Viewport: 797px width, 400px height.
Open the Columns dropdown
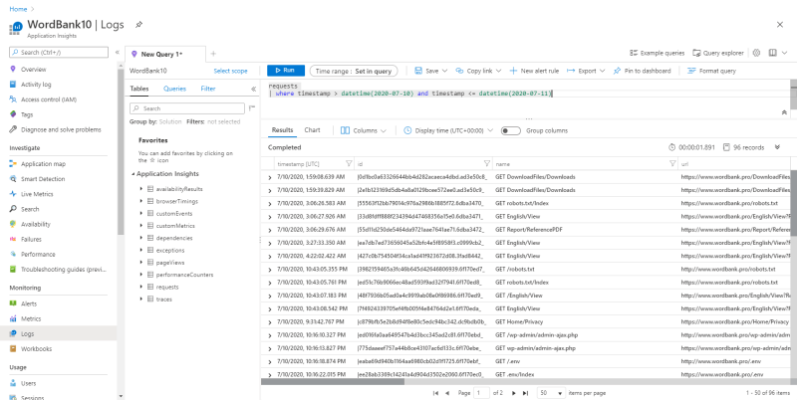tap(364, 130)
